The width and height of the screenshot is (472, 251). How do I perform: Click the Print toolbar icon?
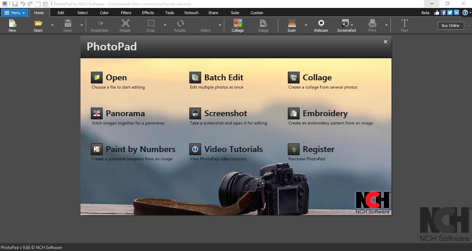click(x=372, y=23)
